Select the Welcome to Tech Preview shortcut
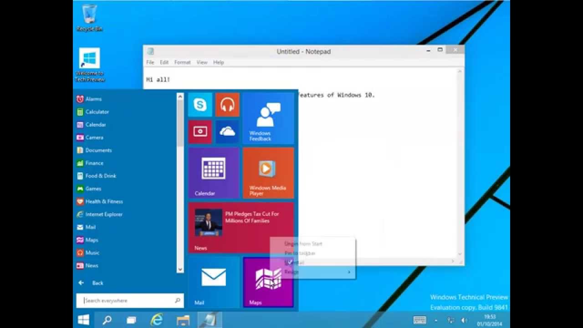Screen dimensions: 583x328 [x=90, y=65]
